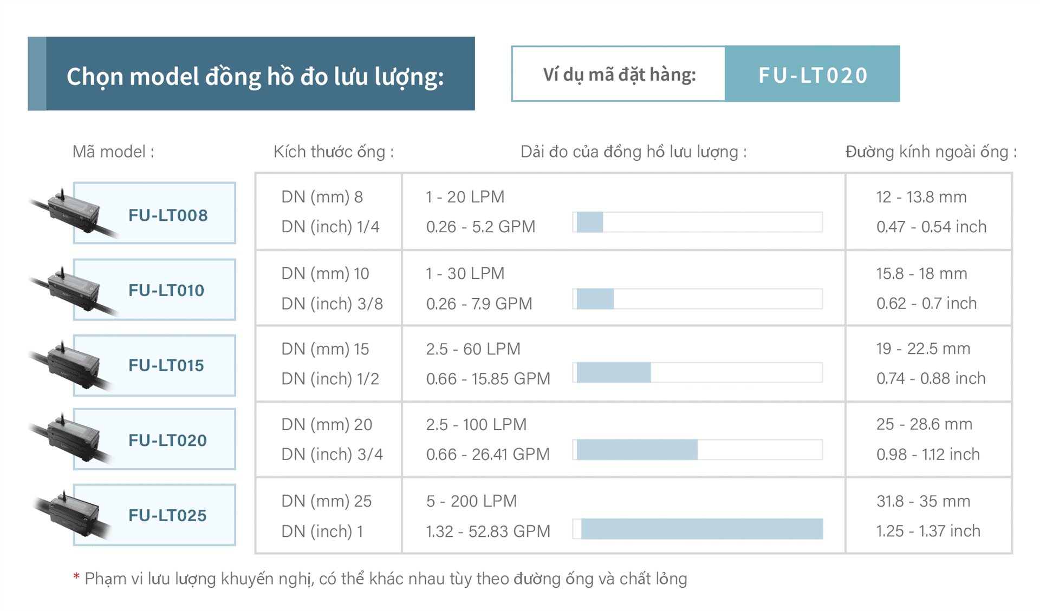
Task: Select the FU-LT010 model label
Action: point(166,290)
